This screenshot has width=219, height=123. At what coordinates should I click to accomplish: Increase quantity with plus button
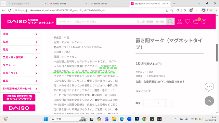[169, 103]
